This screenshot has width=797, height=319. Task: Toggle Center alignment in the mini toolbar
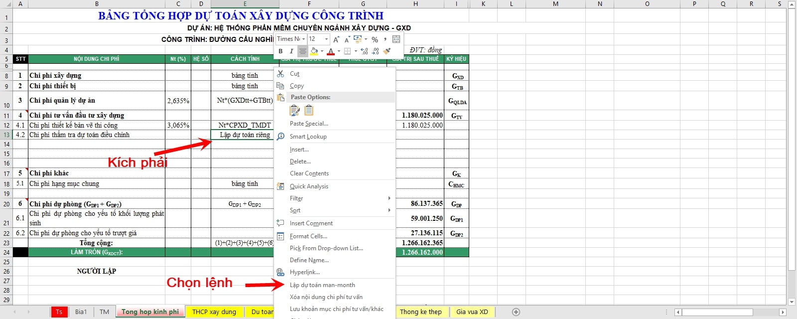302,51
